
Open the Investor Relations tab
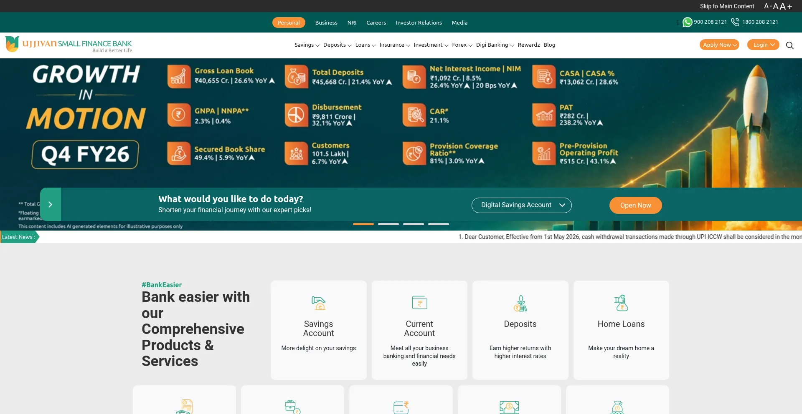(419, 23)
